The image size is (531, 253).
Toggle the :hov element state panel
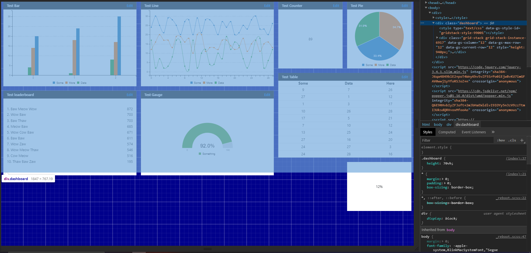[501, 140]
